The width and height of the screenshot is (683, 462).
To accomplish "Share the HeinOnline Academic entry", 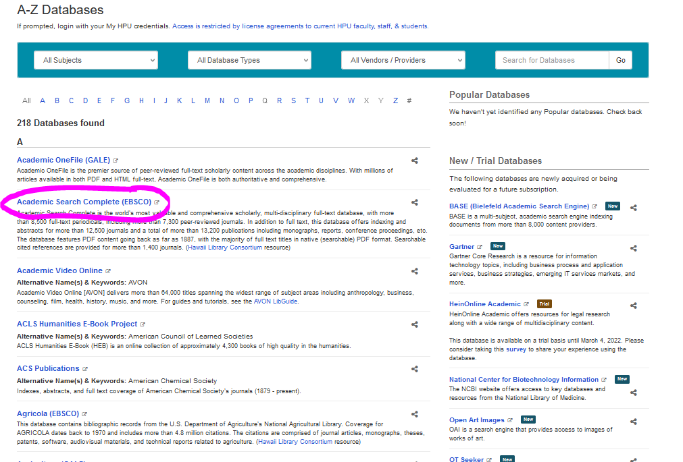I will [x=634, y=306].
